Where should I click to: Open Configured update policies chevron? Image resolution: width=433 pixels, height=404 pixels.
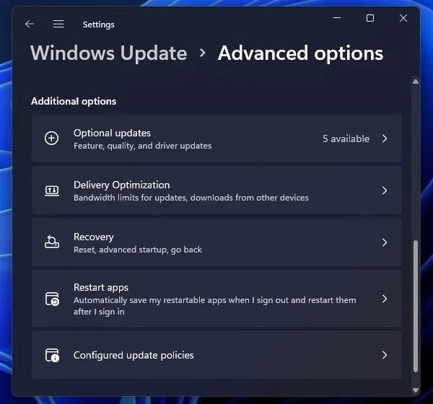(x=385, y=355)
